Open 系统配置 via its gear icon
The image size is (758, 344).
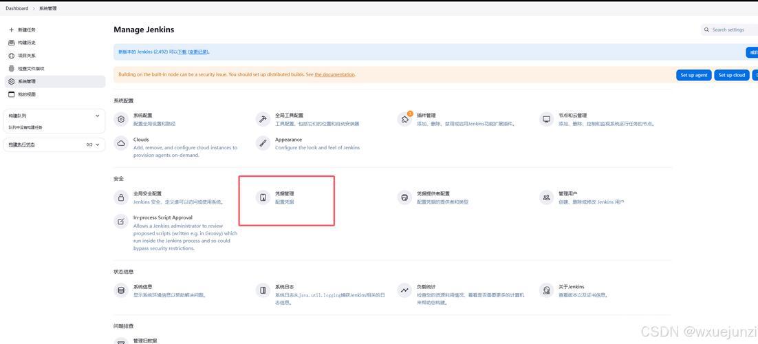[121, 119]
